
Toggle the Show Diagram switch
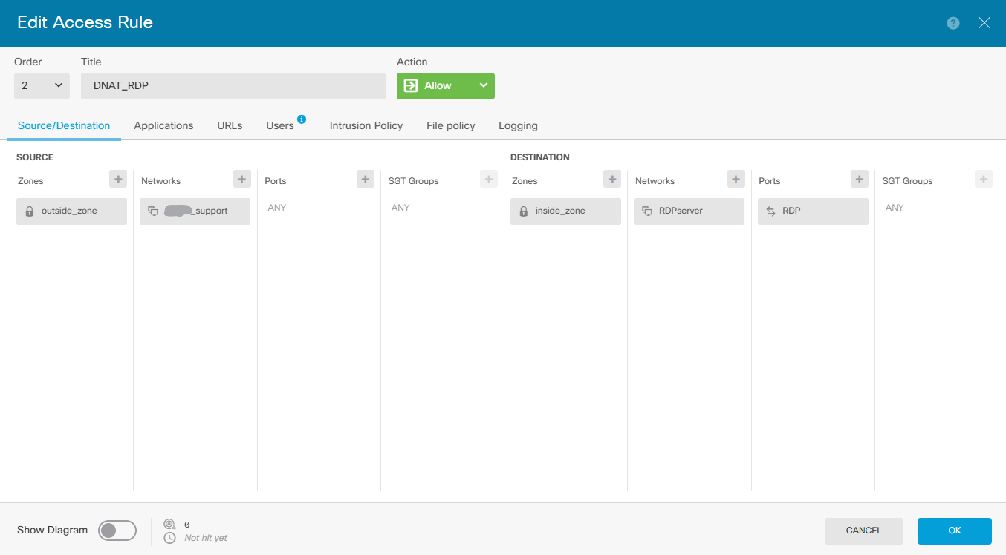click(x=117, y=531)
